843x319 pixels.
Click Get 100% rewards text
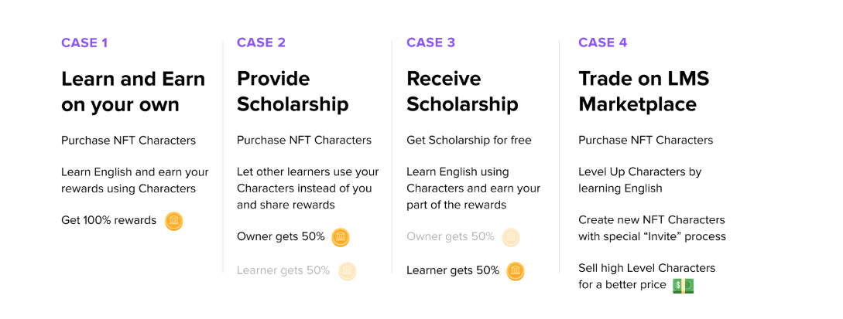tap(108, 220)
